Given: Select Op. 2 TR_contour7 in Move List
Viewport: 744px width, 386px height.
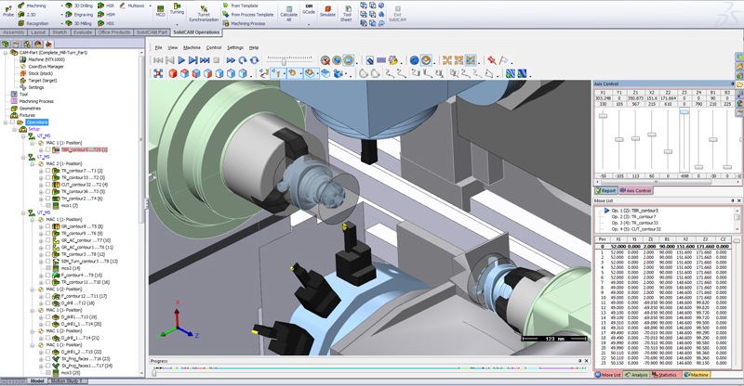Looking at the screenshot, I should pos(633,216).
